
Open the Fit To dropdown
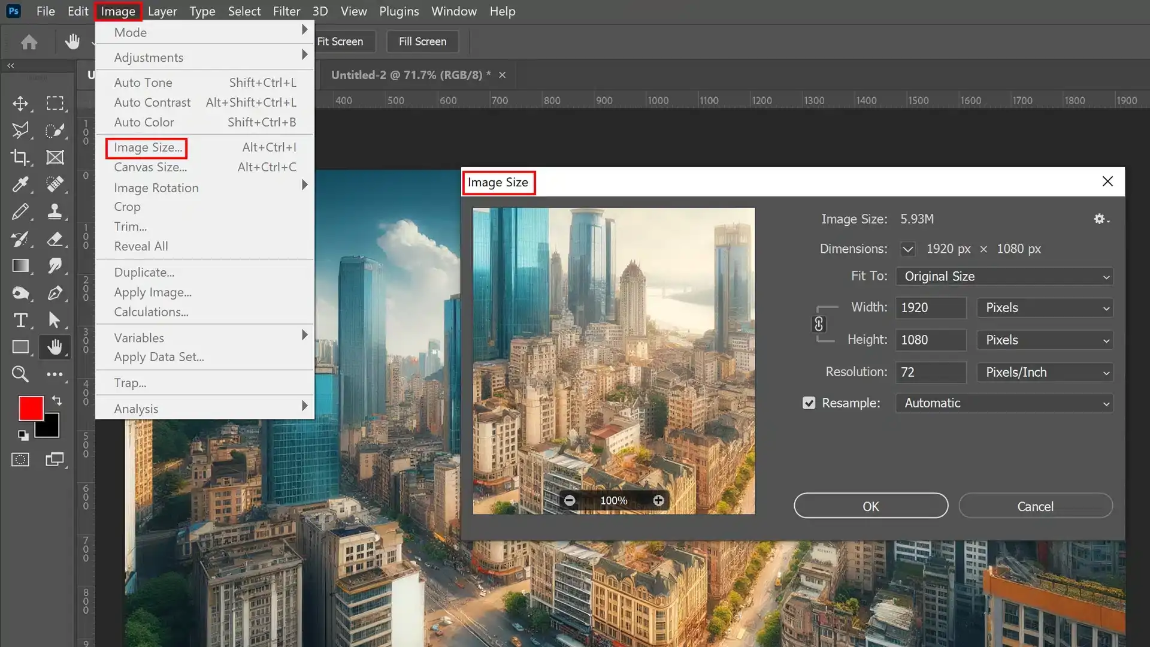pyautogui.click(x=1004, y=276)
